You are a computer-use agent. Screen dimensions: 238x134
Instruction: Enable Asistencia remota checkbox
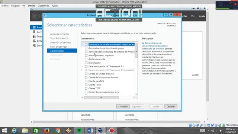tap(86, 59)
